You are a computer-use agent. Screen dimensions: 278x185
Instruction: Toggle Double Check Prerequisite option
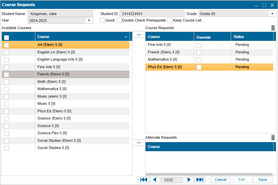click(x=119, y=21)
